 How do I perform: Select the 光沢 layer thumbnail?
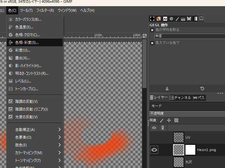point(179,162)
